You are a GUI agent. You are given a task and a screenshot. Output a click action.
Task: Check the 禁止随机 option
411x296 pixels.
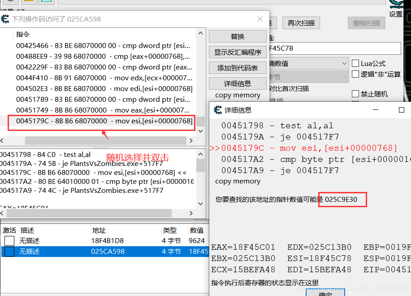tap(355, 94)
